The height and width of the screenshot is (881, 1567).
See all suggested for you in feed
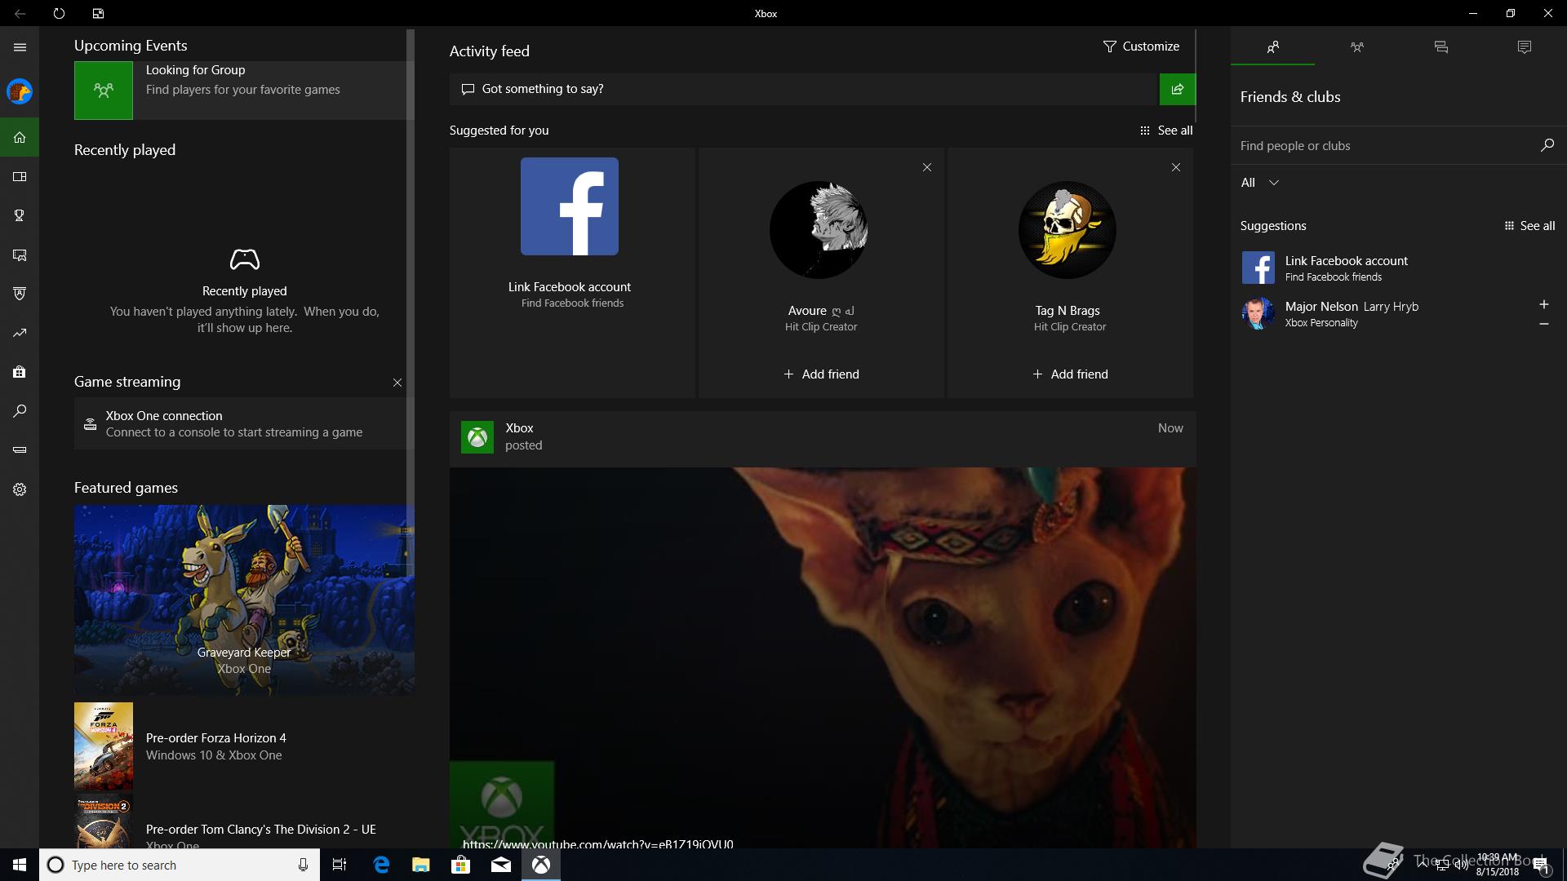pyautogui.click(x=1166, y=131)
